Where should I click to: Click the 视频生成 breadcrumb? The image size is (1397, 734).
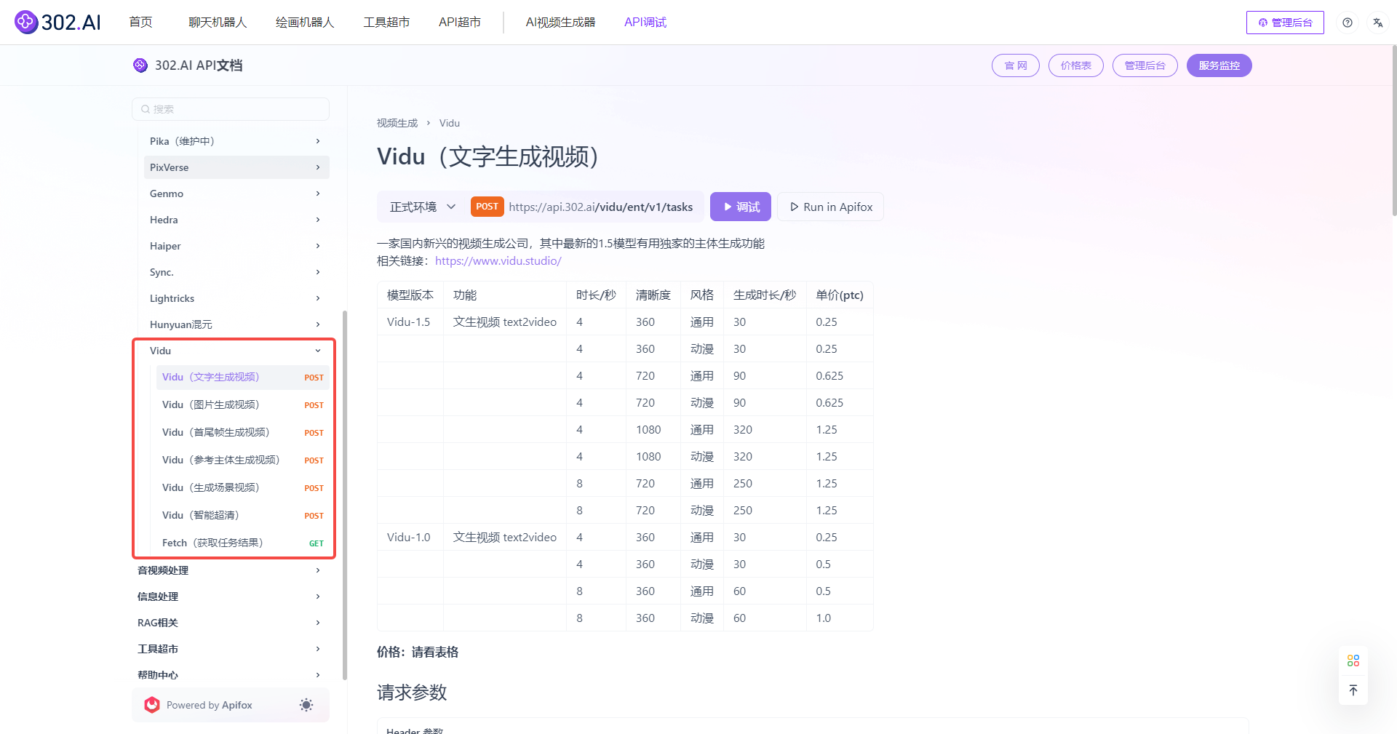397,123
